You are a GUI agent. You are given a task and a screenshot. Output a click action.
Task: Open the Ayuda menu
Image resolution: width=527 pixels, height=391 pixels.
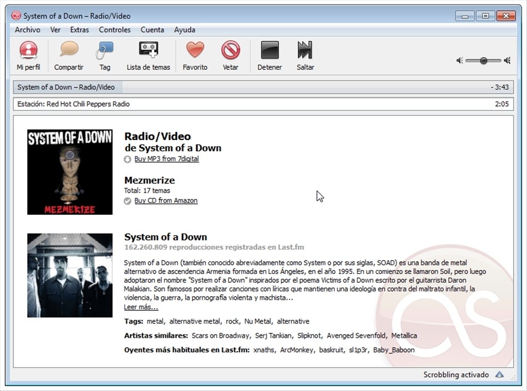[184, 30]
